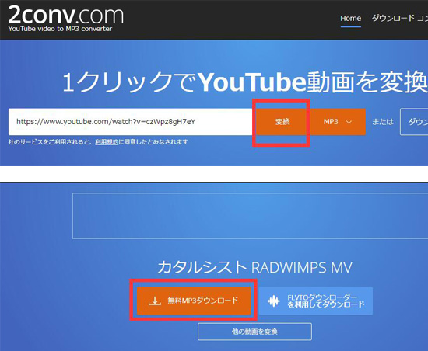Click download arrow icon on 無料MP3ダウンロード
This screenshot has height=351, width=428.
point(155,301)
